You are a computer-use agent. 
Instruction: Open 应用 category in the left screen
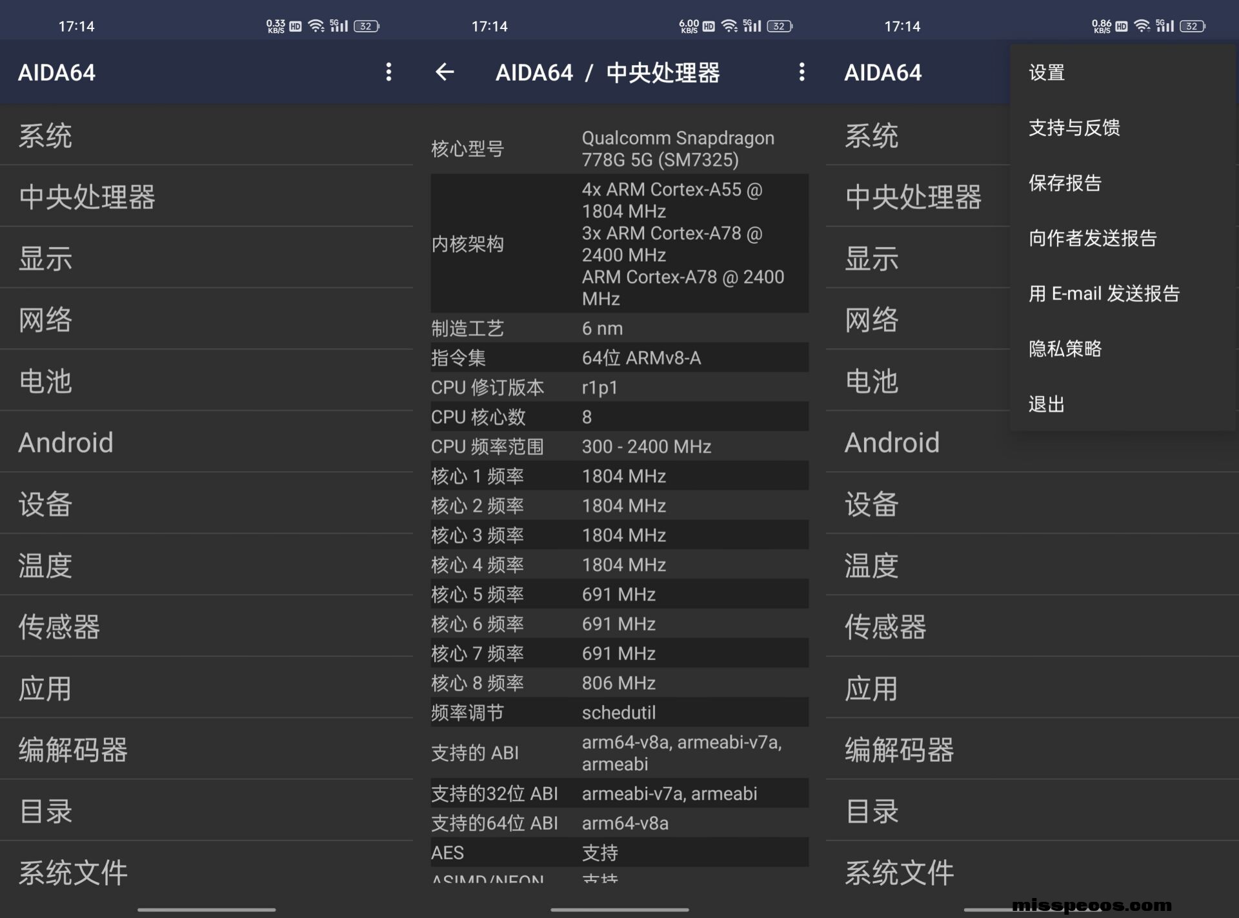click(x=206, y=688)
